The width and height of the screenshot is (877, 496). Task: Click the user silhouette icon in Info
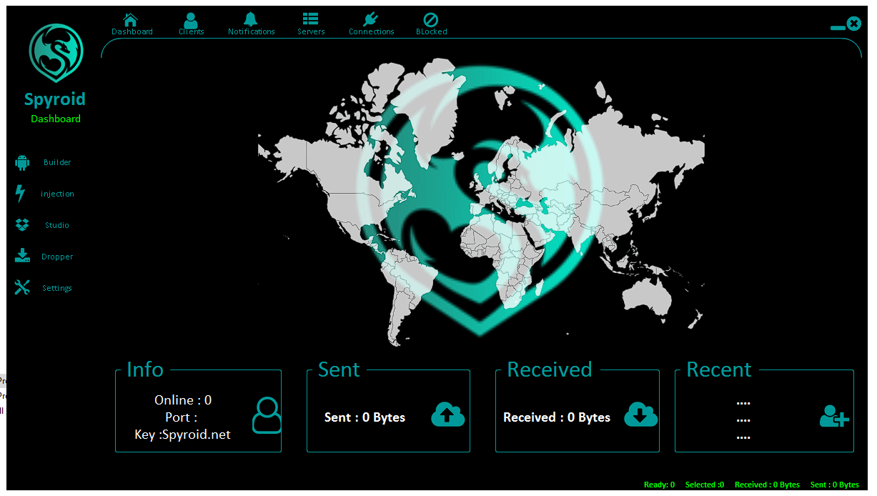point(267,415)
